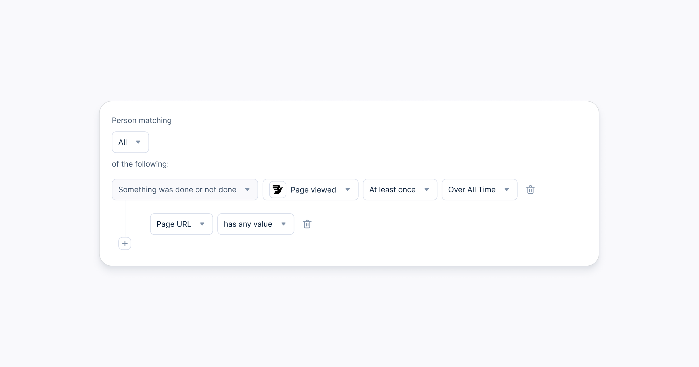The width and height of the screenshot is (699, 367).
Task: Click the caret arrow next to has any value
Action: click(x=283, y=224)
